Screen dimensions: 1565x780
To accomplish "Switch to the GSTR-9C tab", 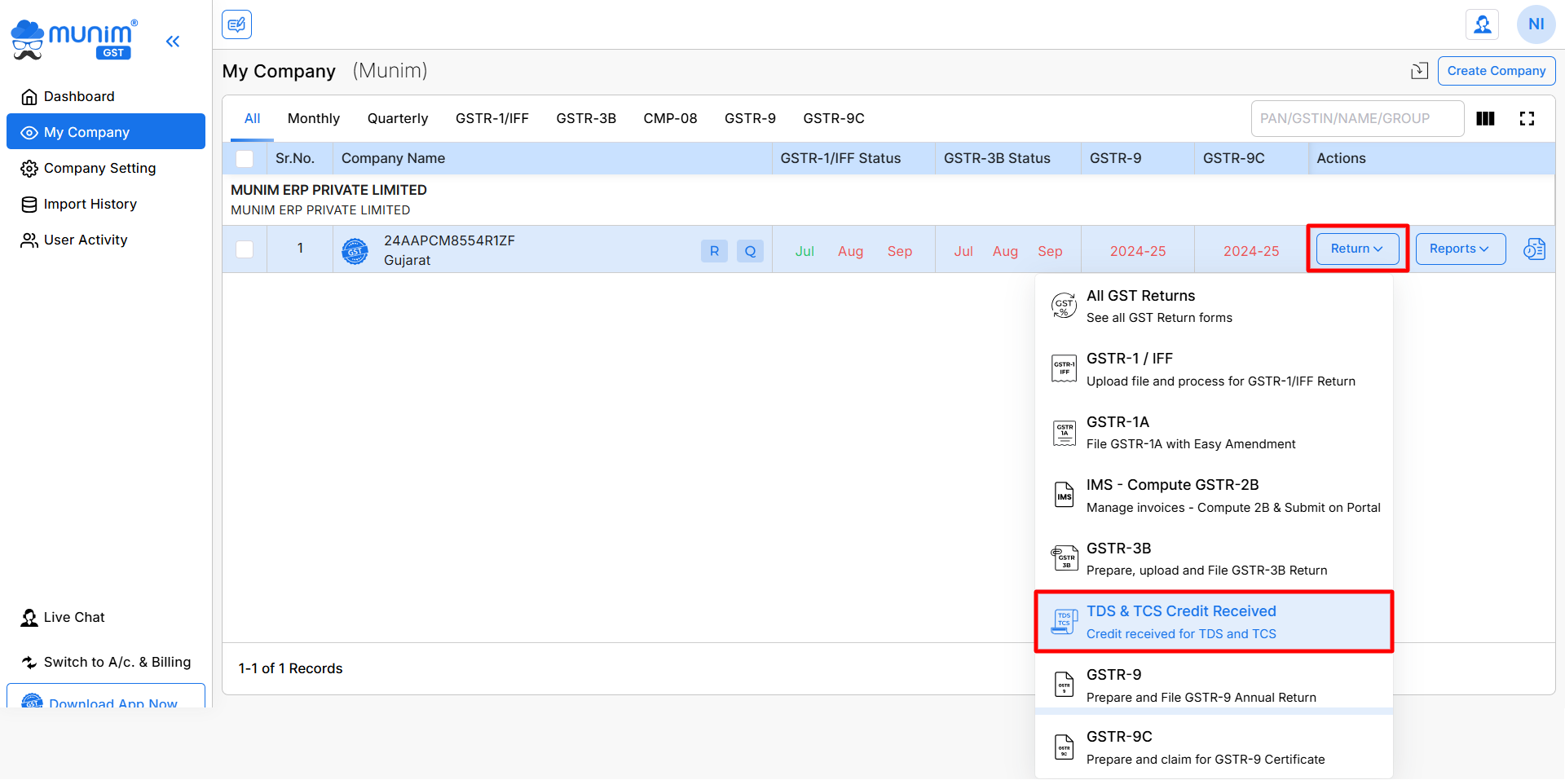I will coord(834,118).
